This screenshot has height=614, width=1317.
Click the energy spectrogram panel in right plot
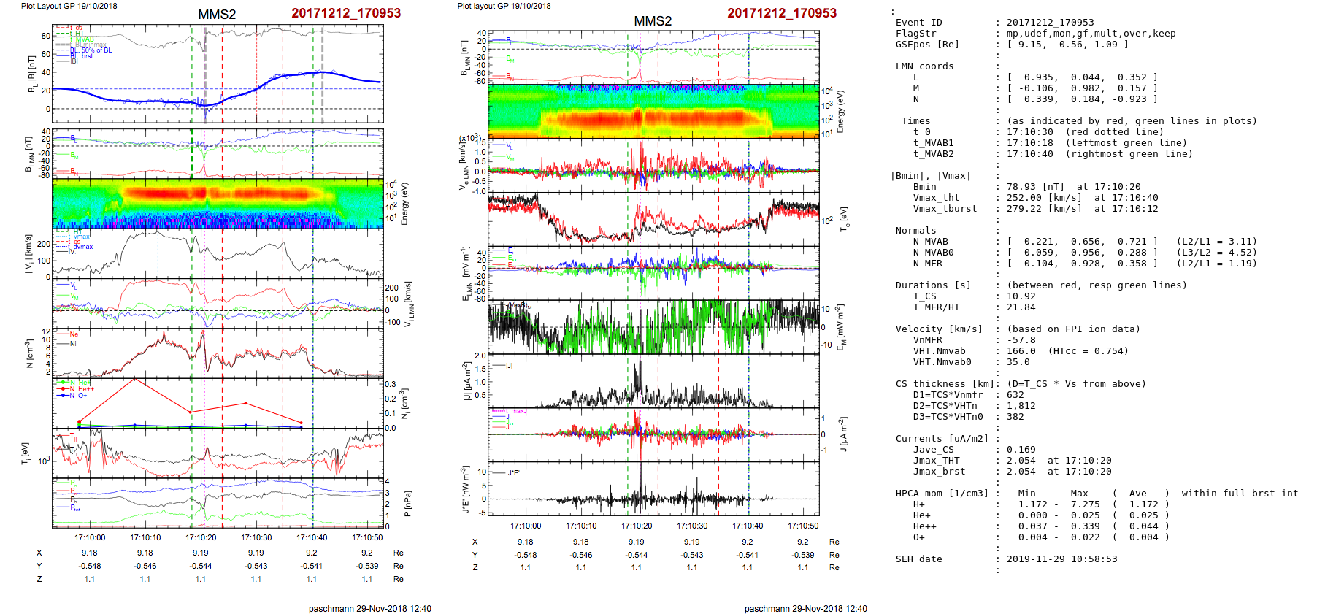point(653,111)
